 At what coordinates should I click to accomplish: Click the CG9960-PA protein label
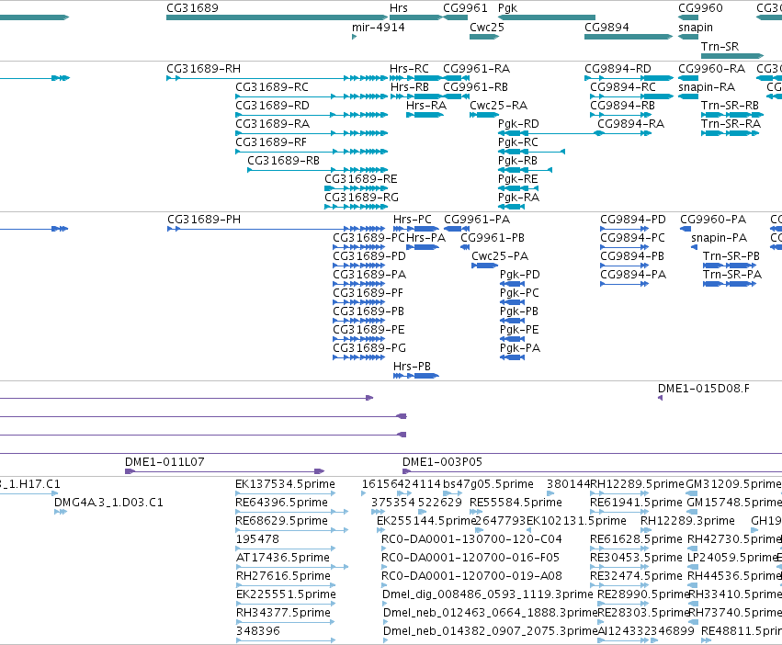pos(713,220)
